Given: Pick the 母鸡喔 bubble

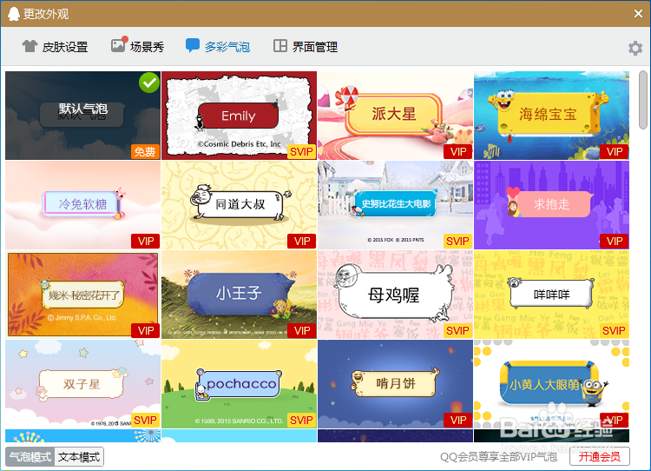Looking at the screenshot, I should click(395, 295).
